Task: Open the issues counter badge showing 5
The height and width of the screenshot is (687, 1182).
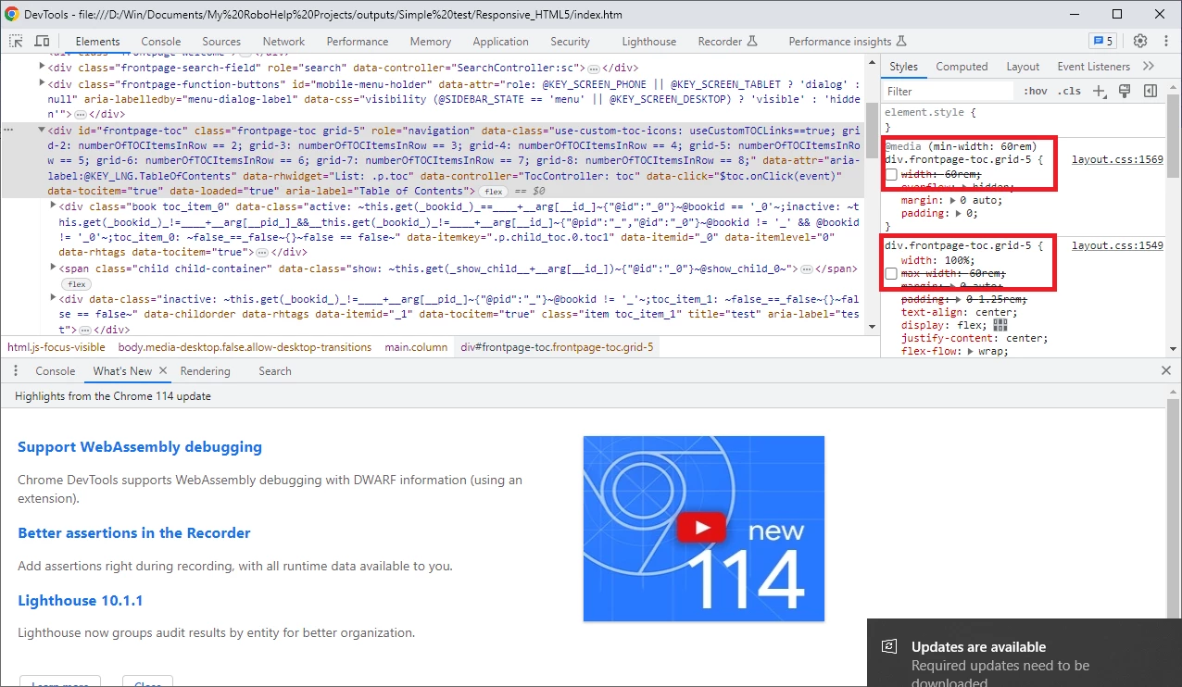Action: point(1103,41)
